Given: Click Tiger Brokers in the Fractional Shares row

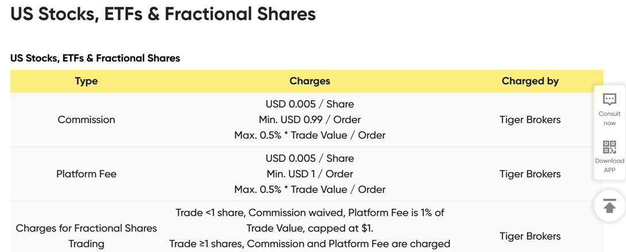Looking at the screenshot, I should pyautogui.click(x=530, y=236).
